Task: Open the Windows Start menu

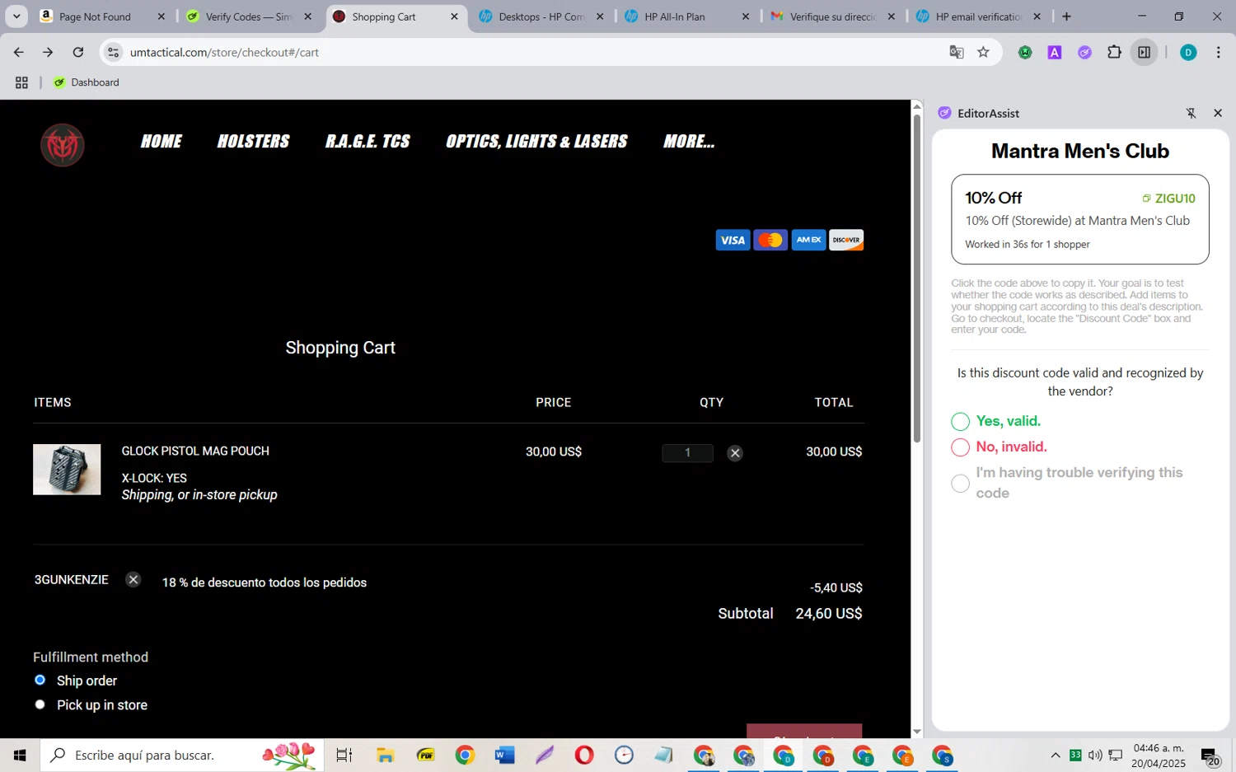Action: 20,755
